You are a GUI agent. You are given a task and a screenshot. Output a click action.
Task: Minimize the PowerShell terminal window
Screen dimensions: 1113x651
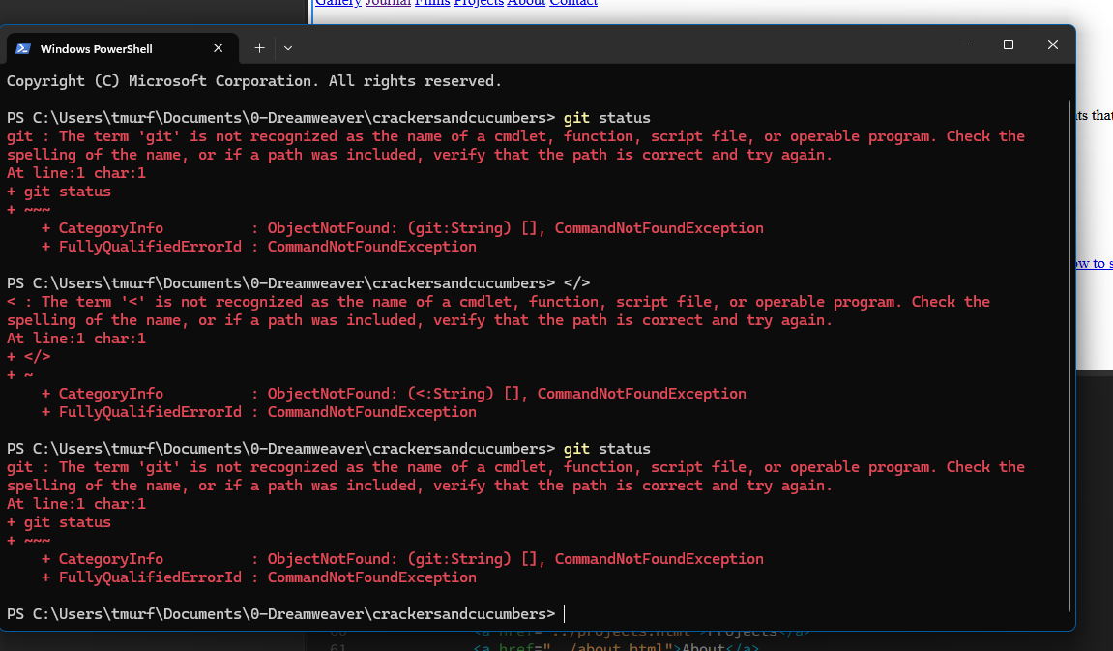pyautogui.click(x=964, y=44)
